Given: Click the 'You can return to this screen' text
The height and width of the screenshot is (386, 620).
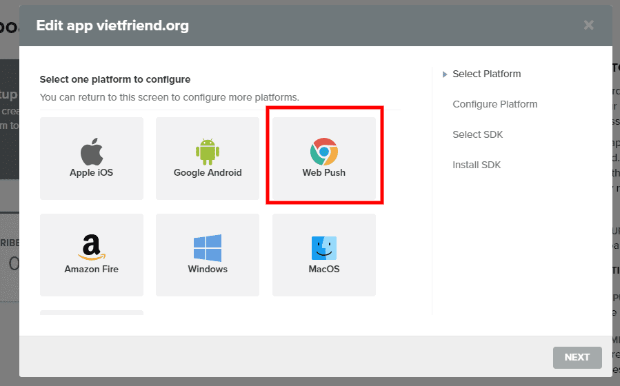Looking at the screenshot, I should pos(169,97).
